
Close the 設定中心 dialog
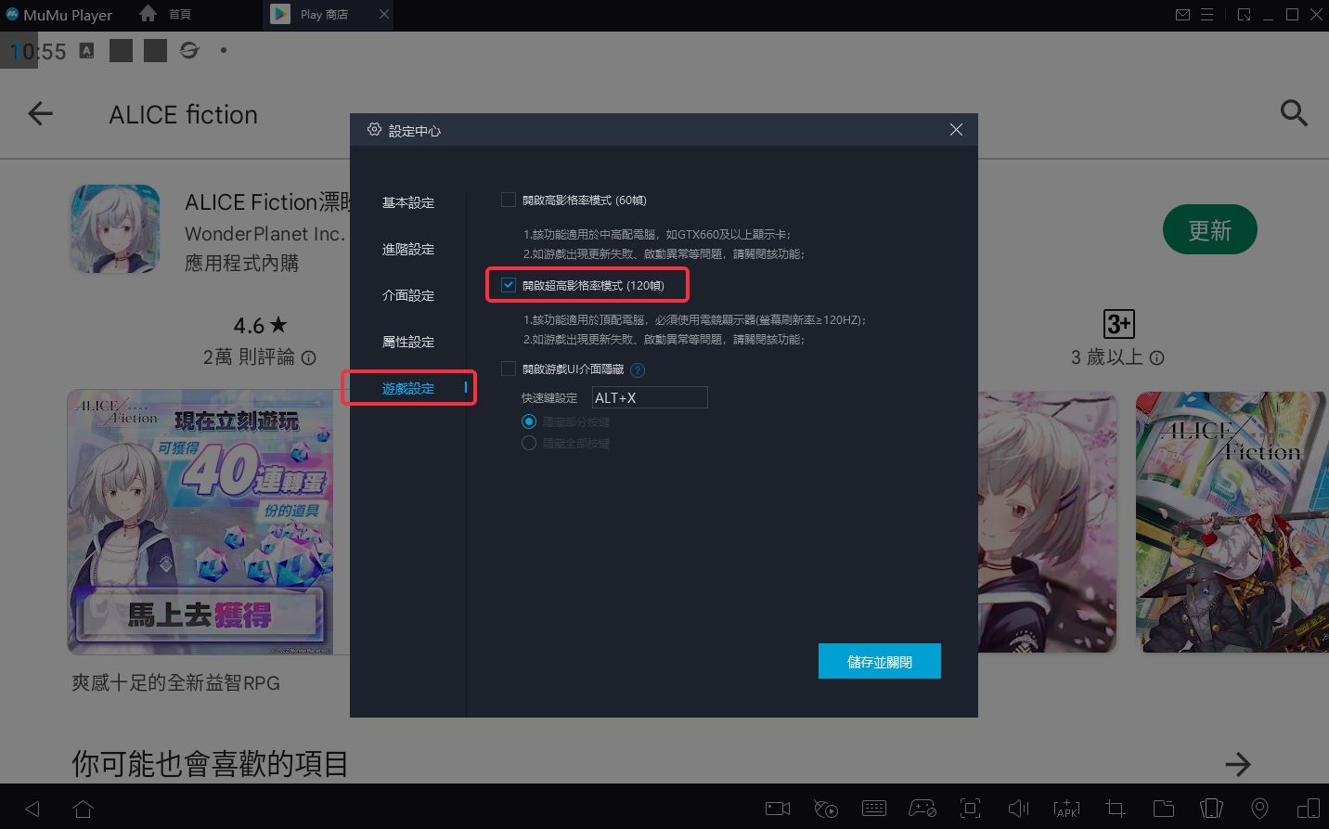[956, 130]
